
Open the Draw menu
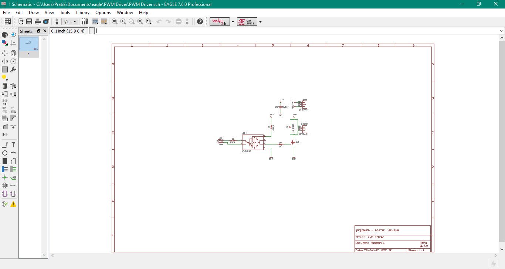[x=34, y=13]
